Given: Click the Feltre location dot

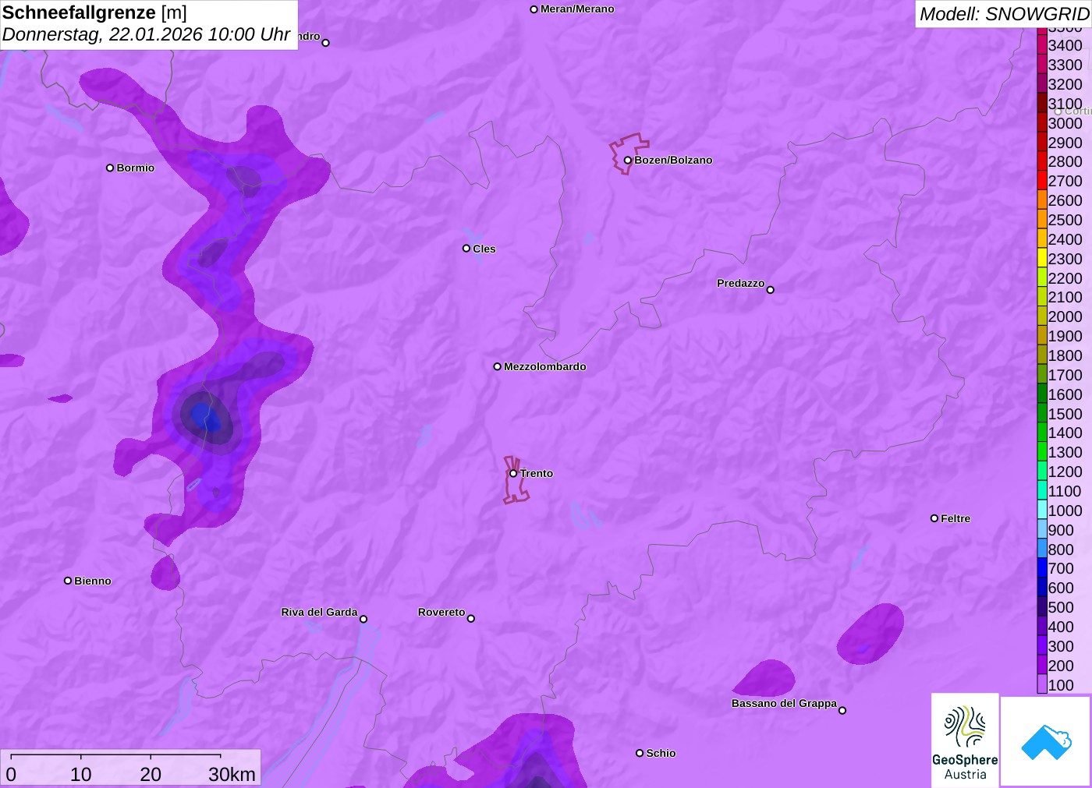Looking at the screenshot, I should [x=934, y=518].
